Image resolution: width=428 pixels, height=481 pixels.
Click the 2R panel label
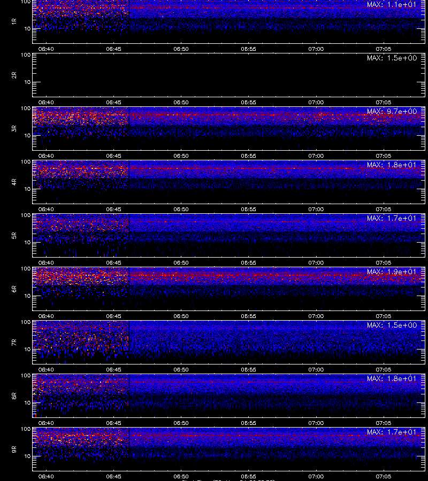[14, 75]
